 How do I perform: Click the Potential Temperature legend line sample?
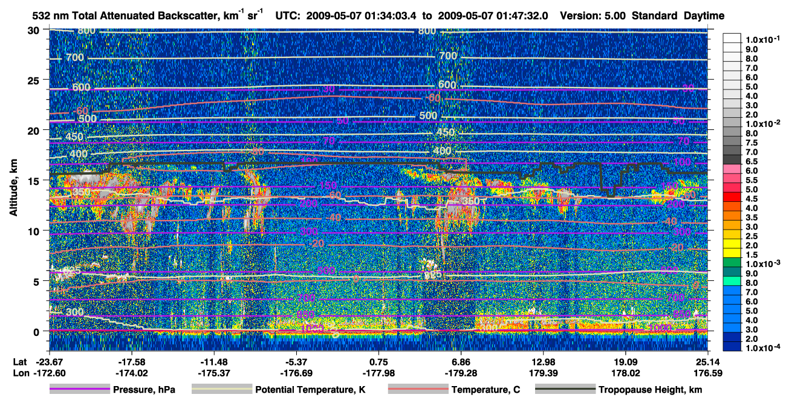coord(221,390)
